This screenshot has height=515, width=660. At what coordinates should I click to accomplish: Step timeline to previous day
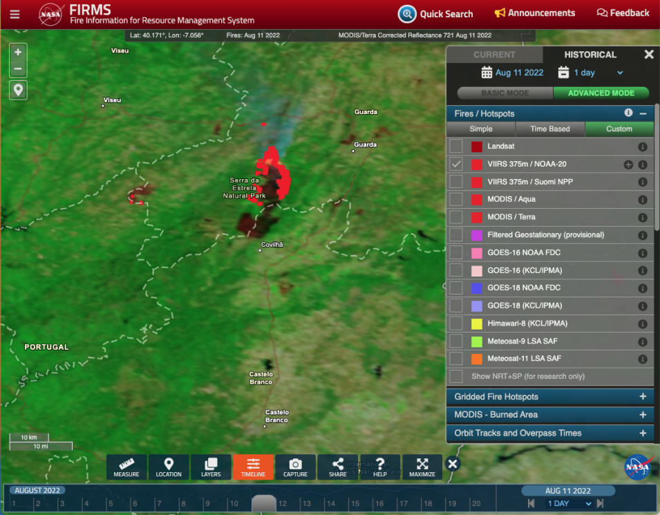[x=531, y=503]
